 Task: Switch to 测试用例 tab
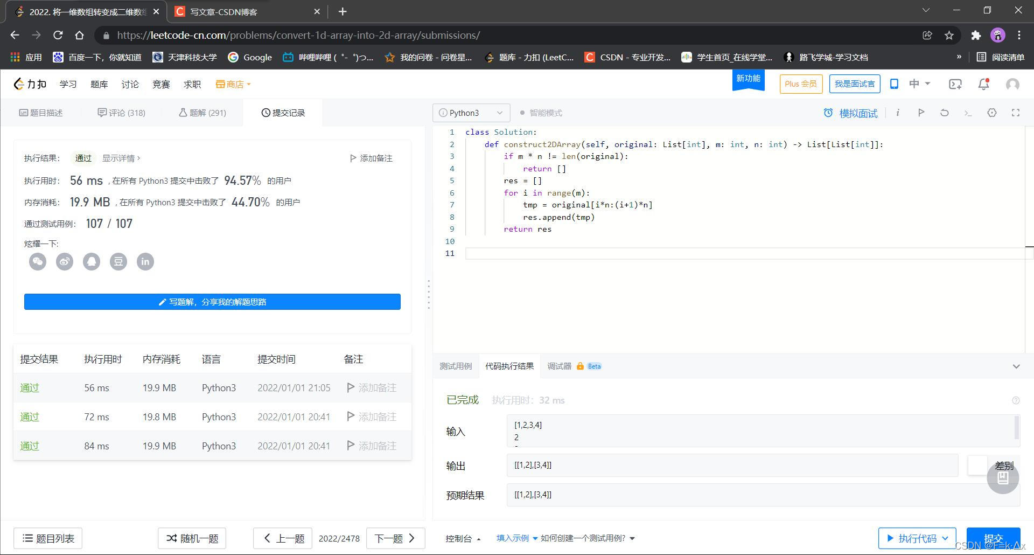(x=456, y=366)
